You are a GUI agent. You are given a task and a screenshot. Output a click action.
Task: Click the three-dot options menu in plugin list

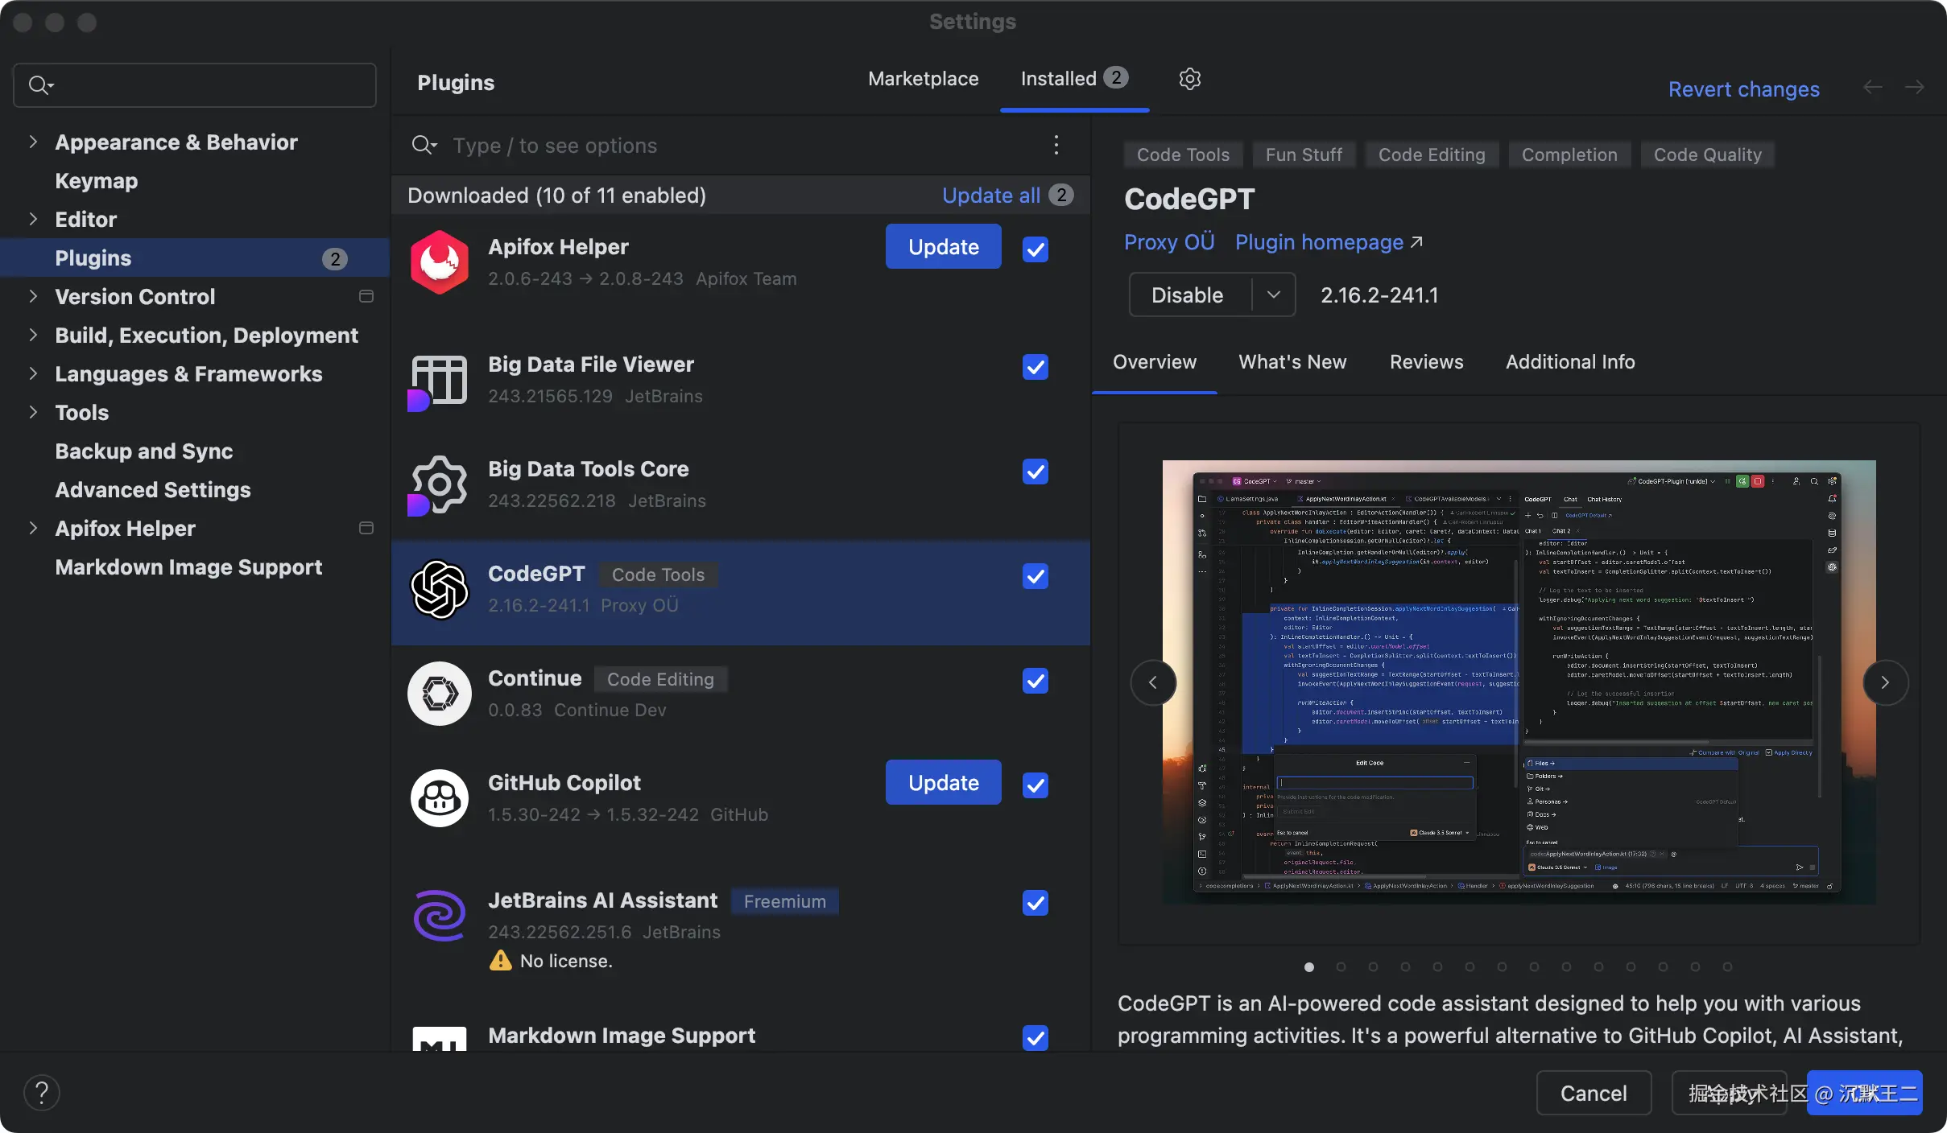click(x=1056, y=146)
